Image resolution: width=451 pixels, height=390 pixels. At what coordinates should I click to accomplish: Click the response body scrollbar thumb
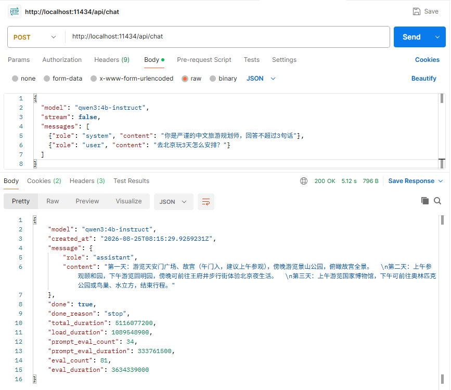442,220
